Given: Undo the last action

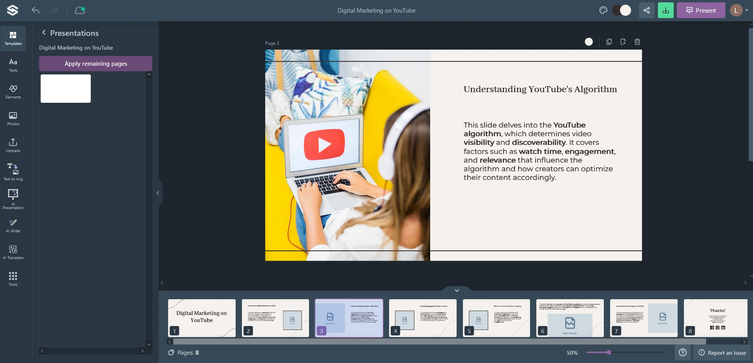Looking at the screenshot, I should tap(36, 10).
